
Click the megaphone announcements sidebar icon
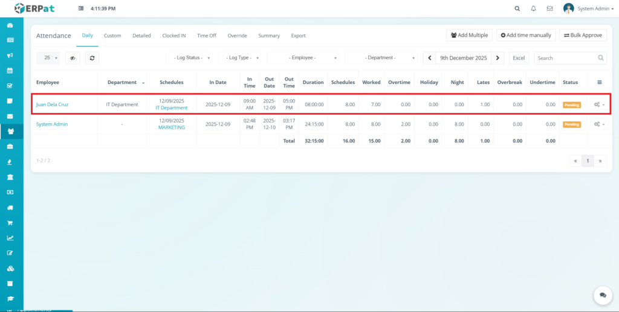pyautogui.click(x=10, y=56)
